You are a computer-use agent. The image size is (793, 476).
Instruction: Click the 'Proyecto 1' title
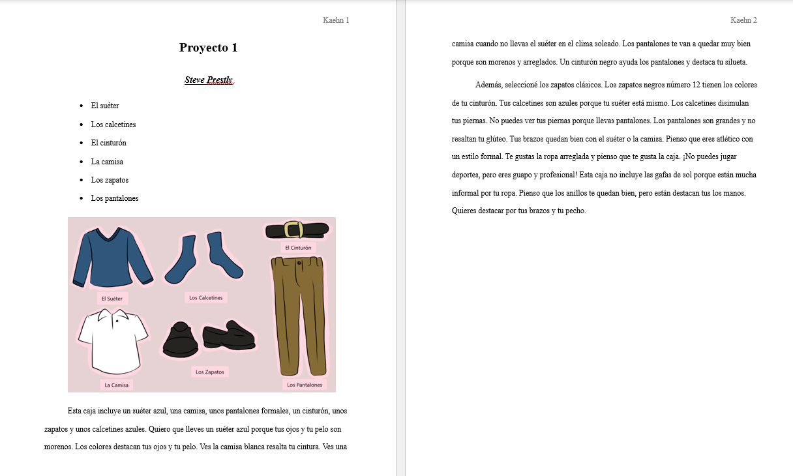(208, 48)
